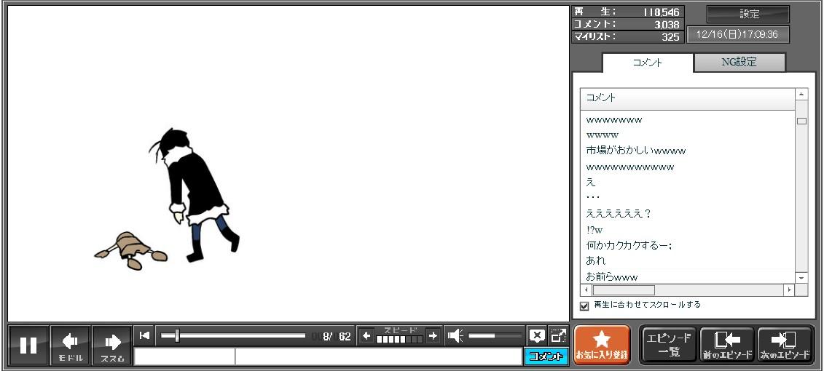Click the wide comment text input field
The height and width of the screenshot is (371, 824).
tap(377, 356)
